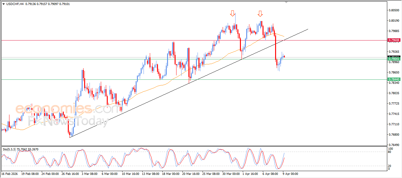
Task: Click the 30 Mar 00:00 time label
Action: [231, 174]
